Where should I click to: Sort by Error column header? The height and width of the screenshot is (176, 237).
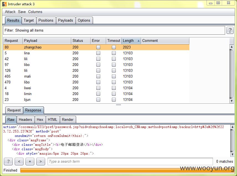click(x=98, y=41)
